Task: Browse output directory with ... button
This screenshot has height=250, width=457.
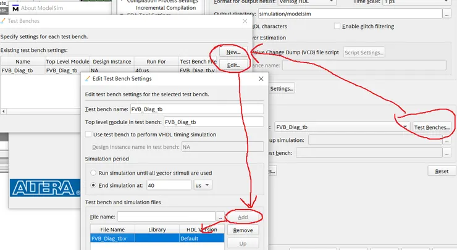Action: pos(447,14)
